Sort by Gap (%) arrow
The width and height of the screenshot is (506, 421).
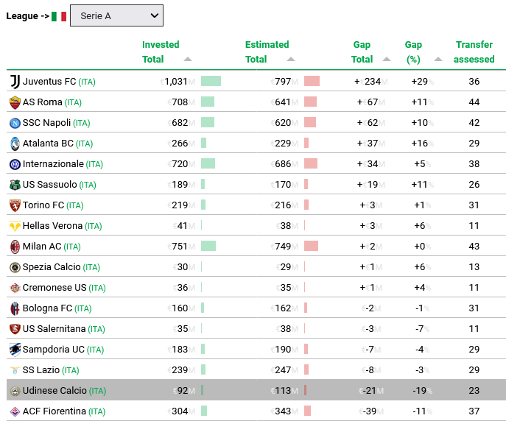pyautogui.click(x=438, y=60)
